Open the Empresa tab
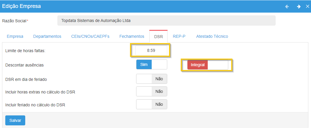 coord(15,36)
